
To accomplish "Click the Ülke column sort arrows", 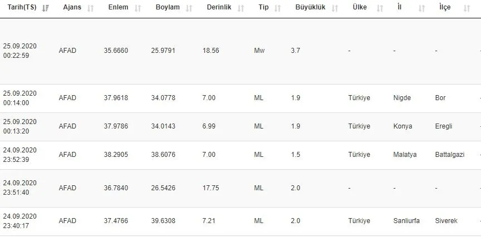I will (380, 8).
